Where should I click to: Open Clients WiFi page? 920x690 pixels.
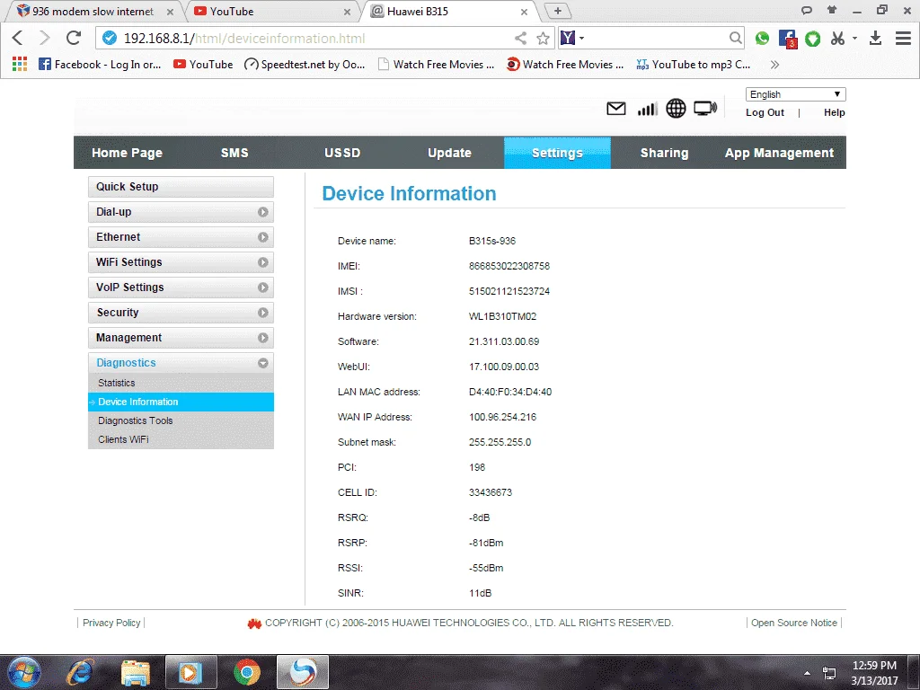click(x=181, y=439)
